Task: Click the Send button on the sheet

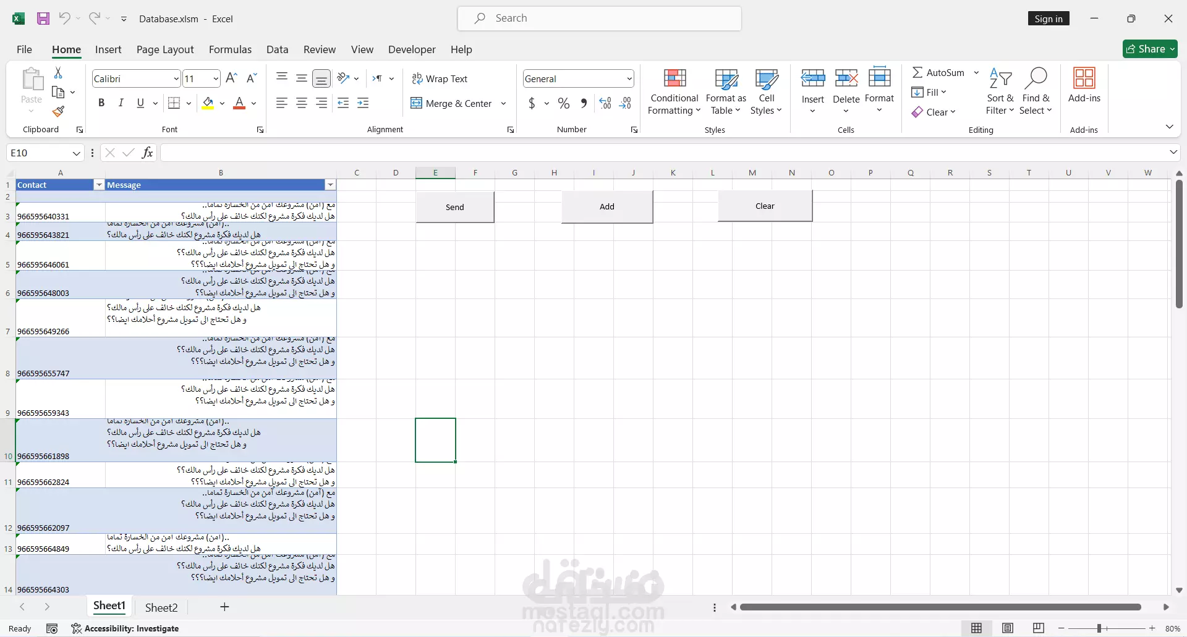Action: (x=455, y=207)
